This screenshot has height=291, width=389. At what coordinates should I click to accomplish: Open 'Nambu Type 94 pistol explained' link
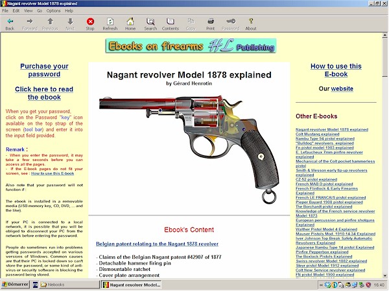[325, 138]
